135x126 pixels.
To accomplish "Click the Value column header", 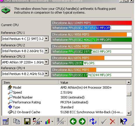I will coord(92,83).
